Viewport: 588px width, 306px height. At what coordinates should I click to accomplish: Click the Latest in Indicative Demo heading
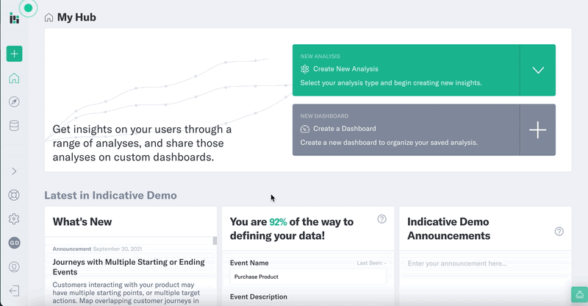click(111, 195)
